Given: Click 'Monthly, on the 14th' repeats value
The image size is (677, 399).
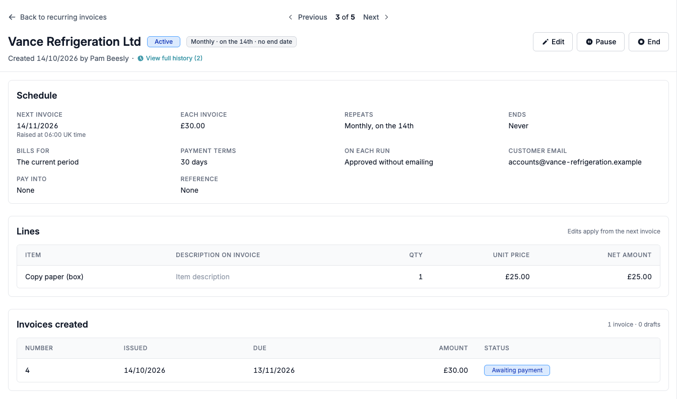Looking at the screenshot, I should 379,126.
